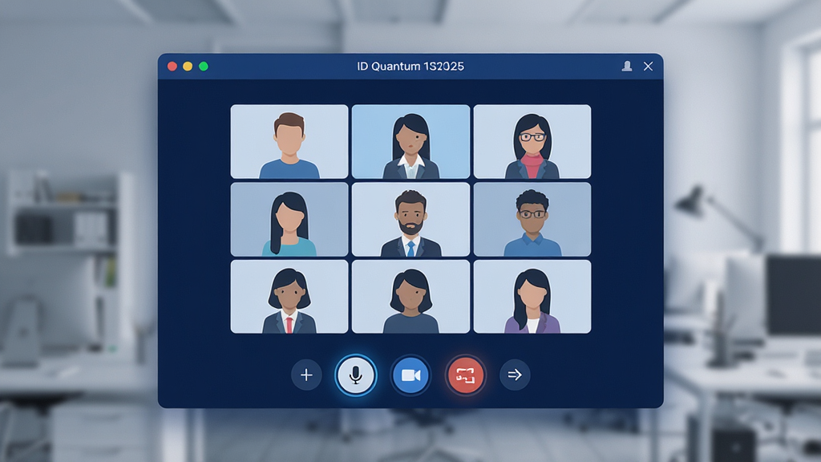This screenshot has height=462, width=821.
Task: Click the green maximize dot
Action: (204, 66)
